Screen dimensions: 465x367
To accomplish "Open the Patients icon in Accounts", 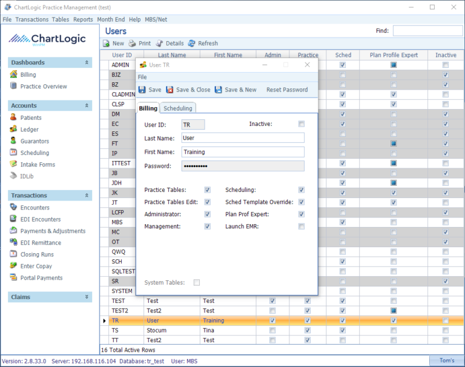I will click(x=13, y=117).
